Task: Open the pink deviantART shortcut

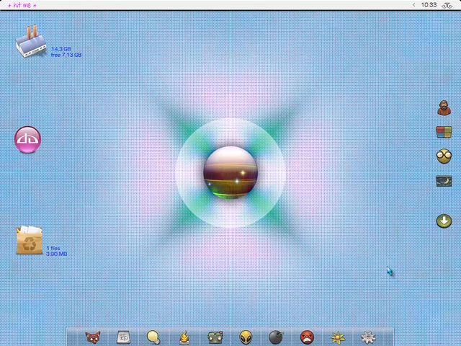Action: [x=29, y=139]
